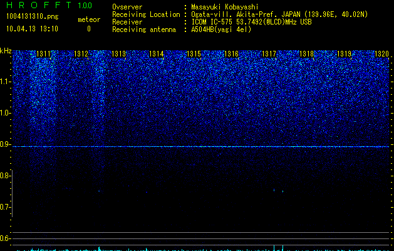Click the Receiving Location label

[x=146, y=14]
